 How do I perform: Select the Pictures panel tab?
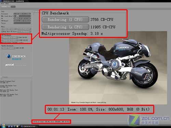[x=36, y=12]
